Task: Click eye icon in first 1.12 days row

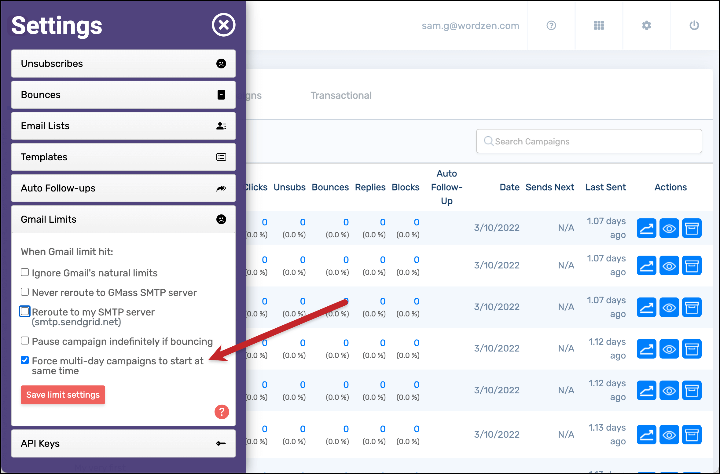Action: 669,349
